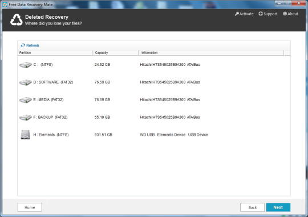Click the Home button
Viewport: 308px width, 217px height.
[x=30, y=207]
